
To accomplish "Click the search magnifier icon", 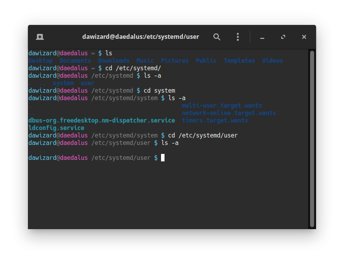I will tap(217, 37).
